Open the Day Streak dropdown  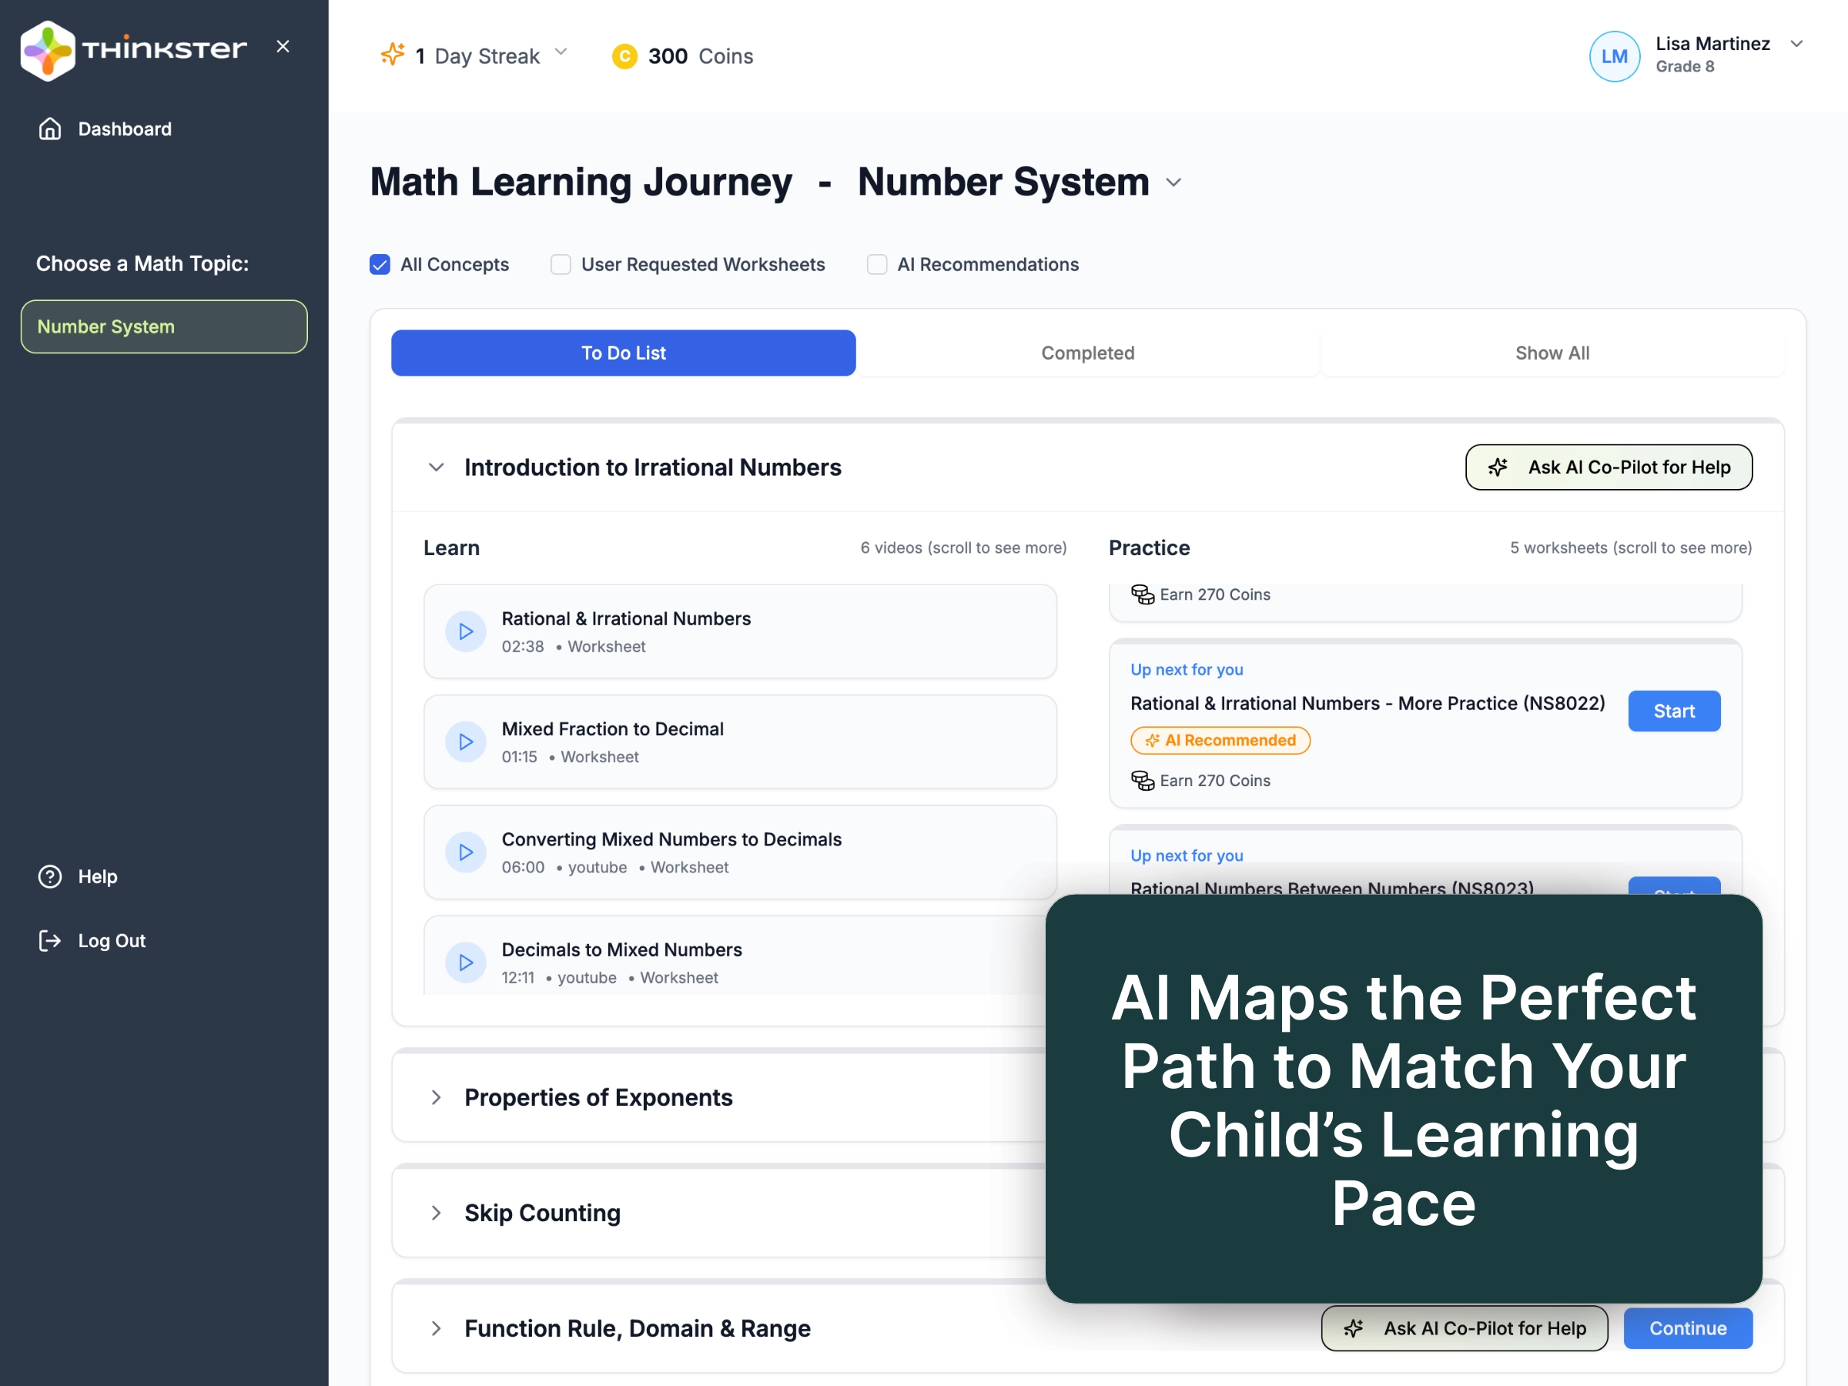561,52
